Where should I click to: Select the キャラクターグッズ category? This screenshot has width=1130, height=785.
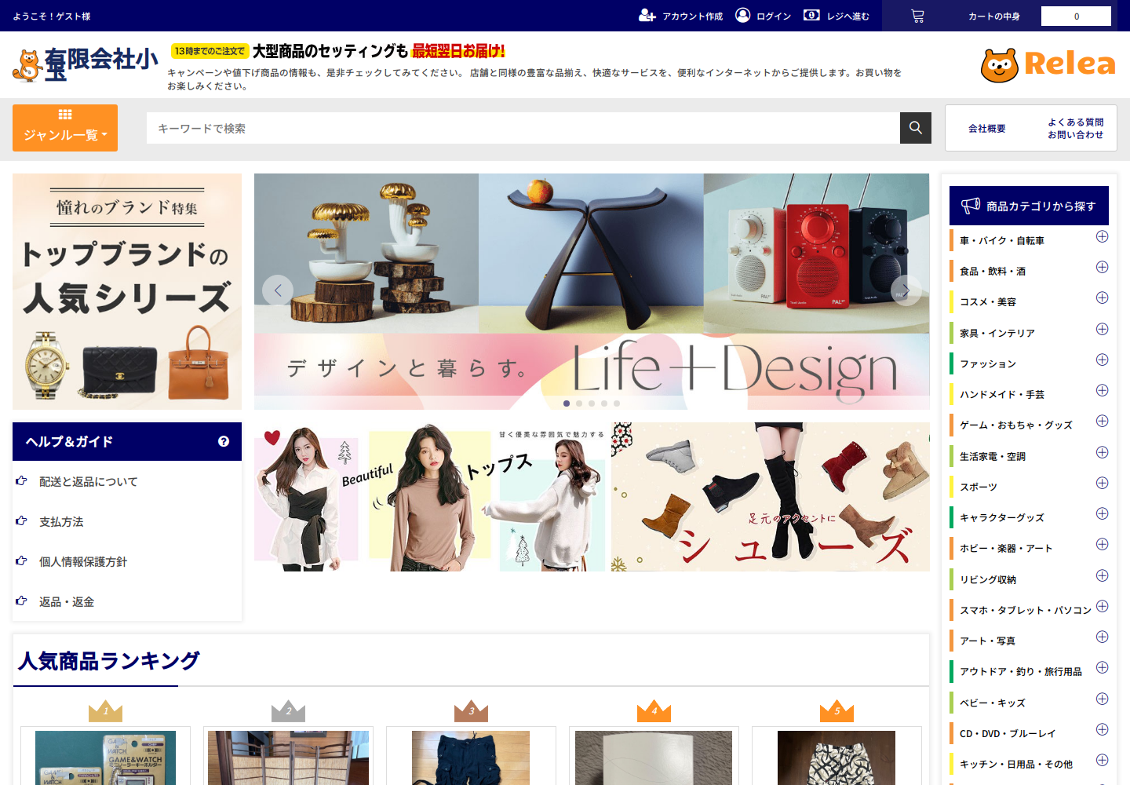pos(1002,517)
